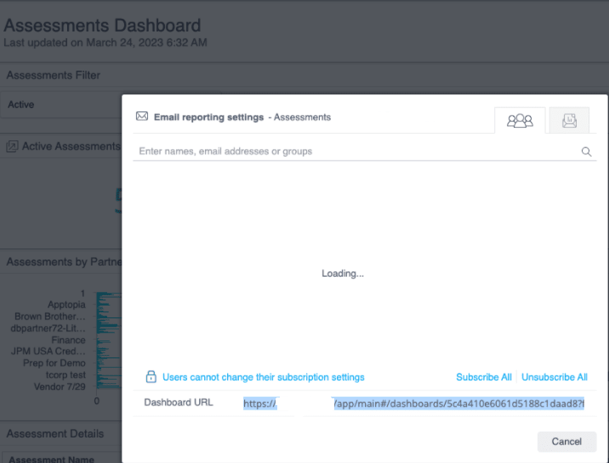Switch to the email schedule tab icon
This screenshot has height=463, width=609.
569,121
